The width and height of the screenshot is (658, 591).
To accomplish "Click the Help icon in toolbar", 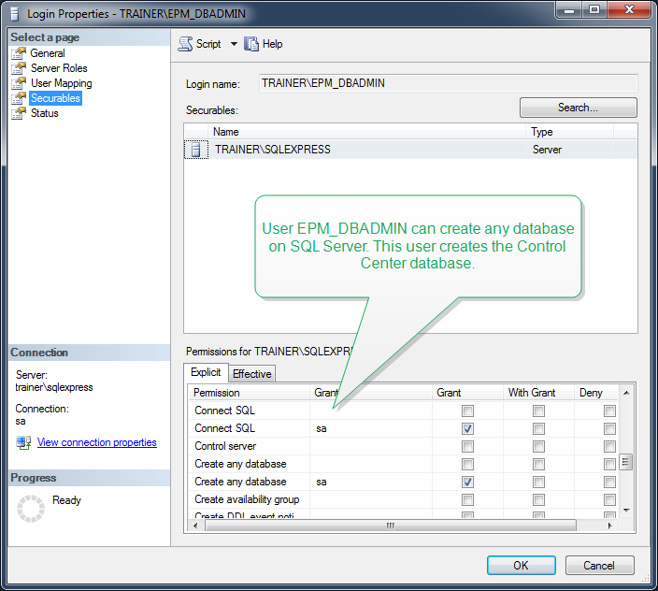I will [x=251, y=44].
